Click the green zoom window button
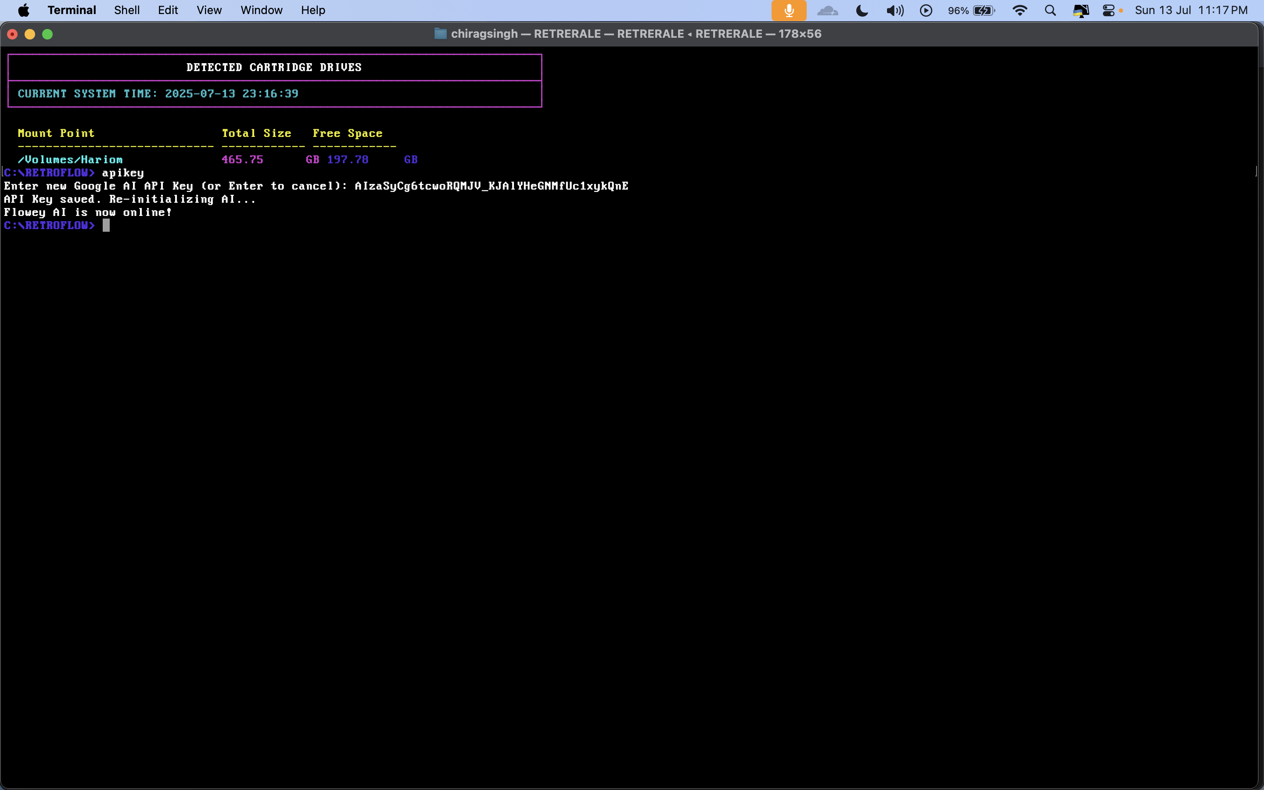 pos(47,34)
